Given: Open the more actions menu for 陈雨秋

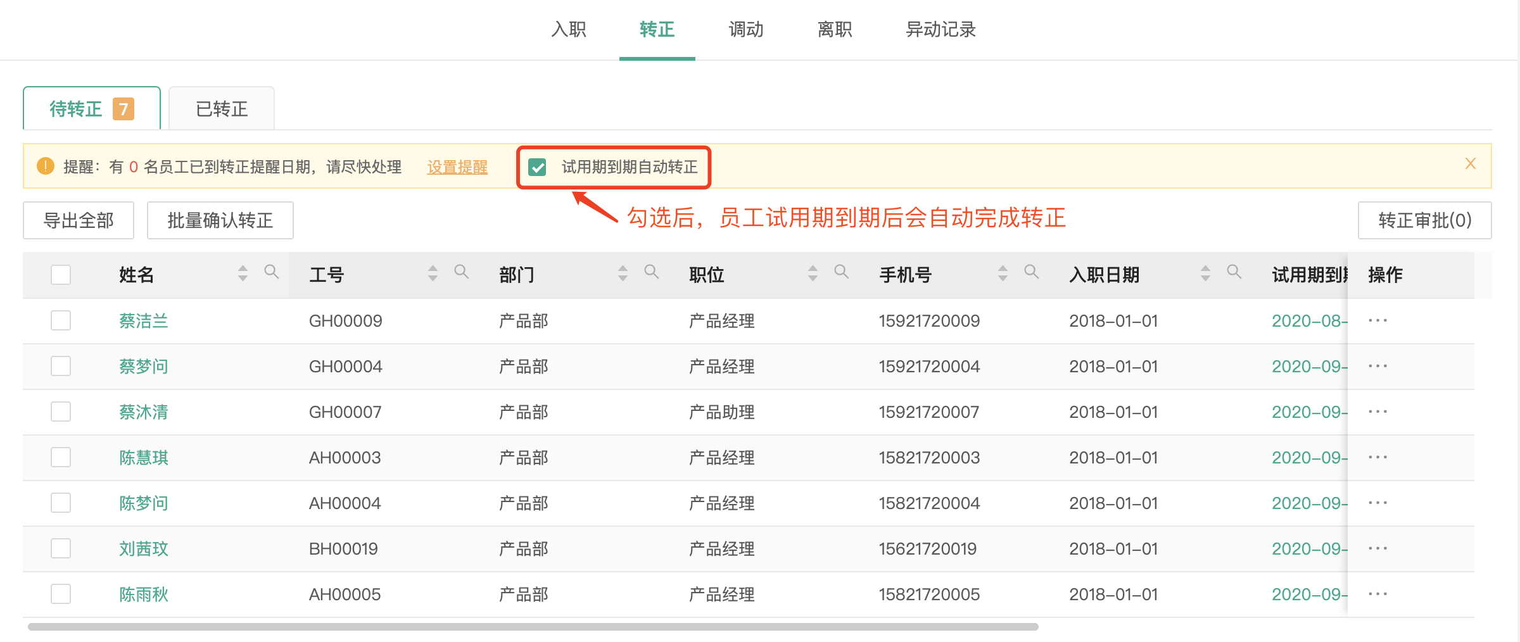Looking at the screenshot, I should pos(1377,594).
